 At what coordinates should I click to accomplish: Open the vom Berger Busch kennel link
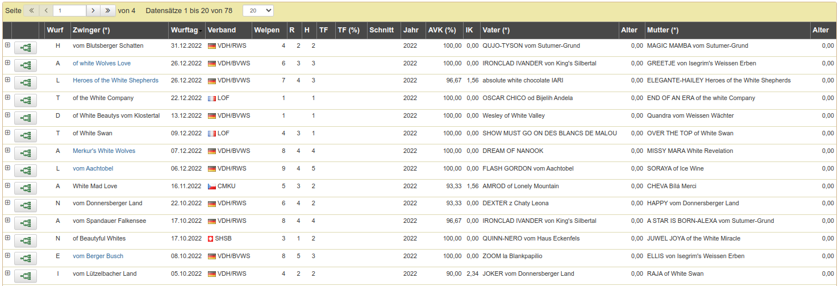98,256
